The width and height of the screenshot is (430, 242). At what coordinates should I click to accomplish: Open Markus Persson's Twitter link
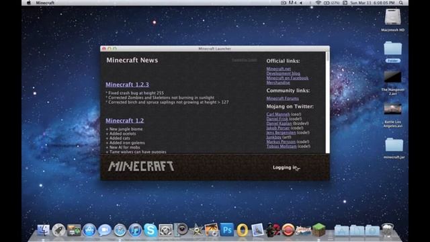pyautogui.click(x=281, y=142)
